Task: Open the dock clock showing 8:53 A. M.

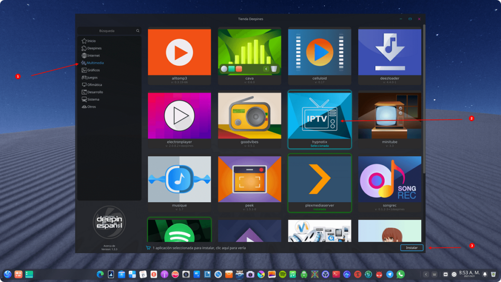Action: point(469,274)
